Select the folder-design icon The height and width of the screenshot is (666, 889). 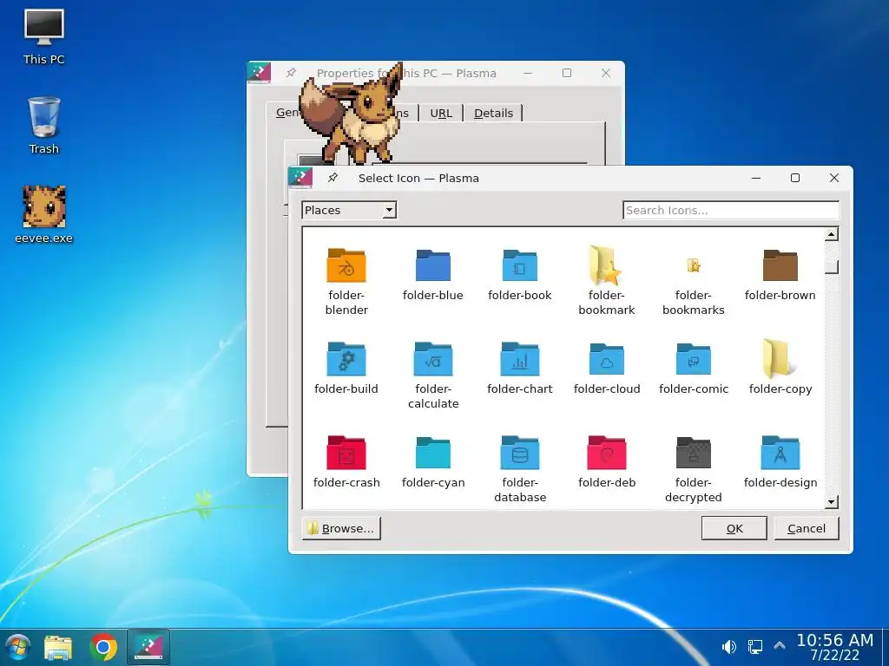point(780,453)
